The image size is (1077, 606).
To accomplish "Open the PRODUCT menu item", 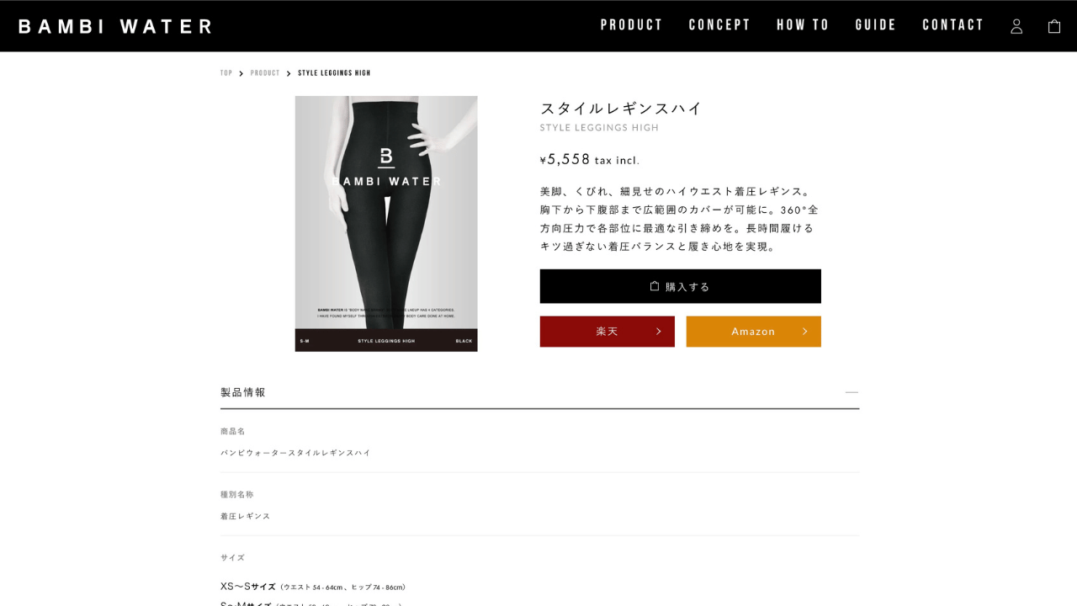I will click(x=632, y=25).
